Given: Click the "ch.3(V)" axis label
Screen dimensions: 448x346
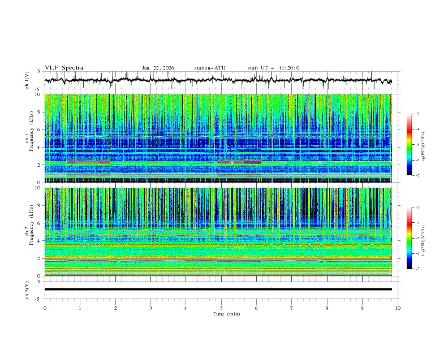Looking at the screenshot, I should 27,290.
